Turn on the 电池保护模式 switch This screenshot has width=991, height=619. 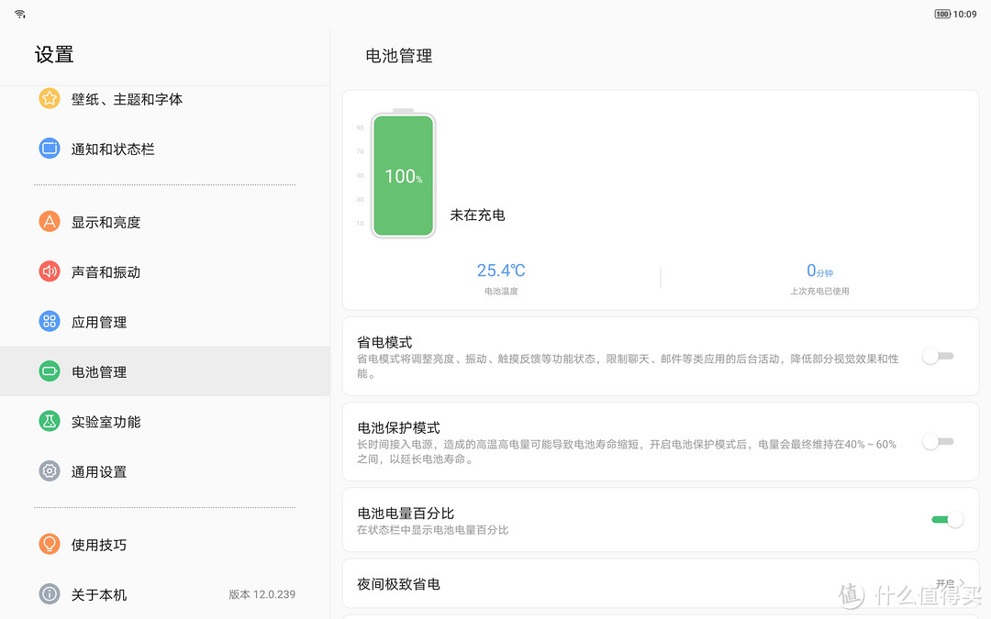pyautogui.click(x=938, y=441)
